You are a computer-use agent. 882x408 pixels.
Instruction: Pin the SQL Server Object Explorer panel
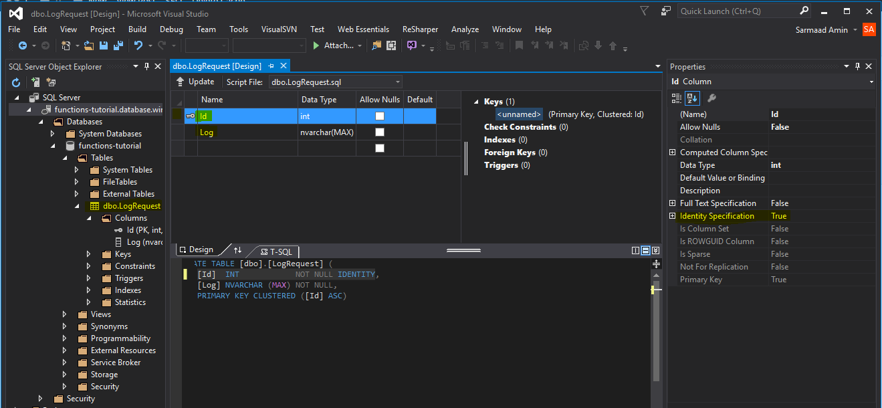pos(146,66)
